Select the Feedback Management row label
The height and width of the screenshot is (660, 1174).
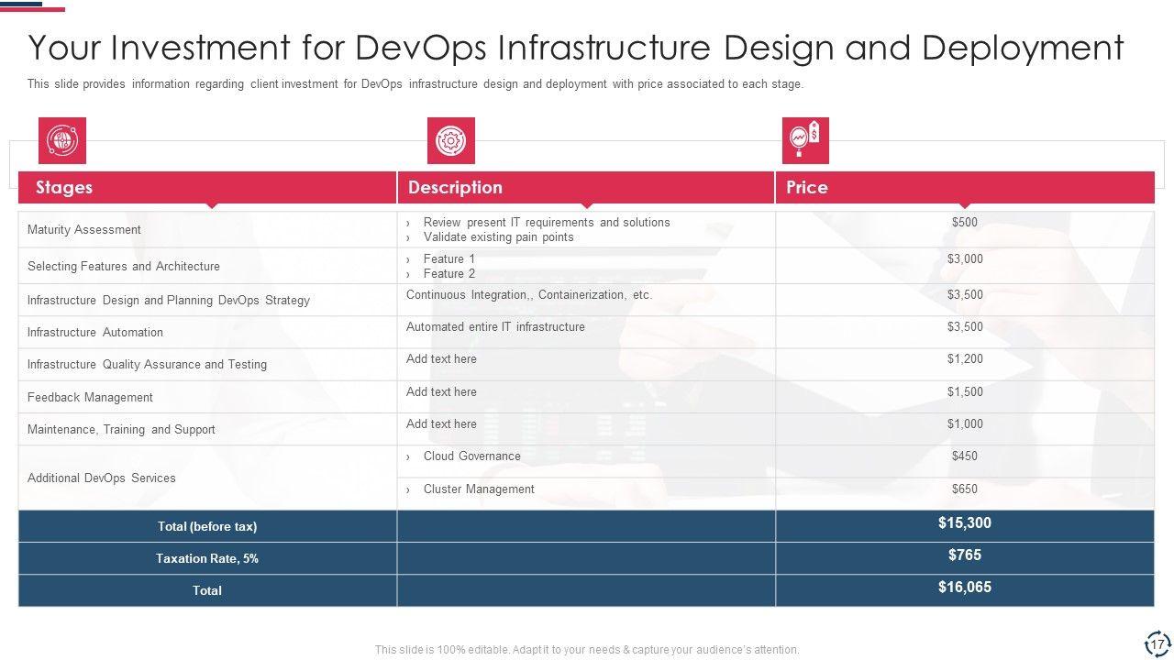pos(90,398)
